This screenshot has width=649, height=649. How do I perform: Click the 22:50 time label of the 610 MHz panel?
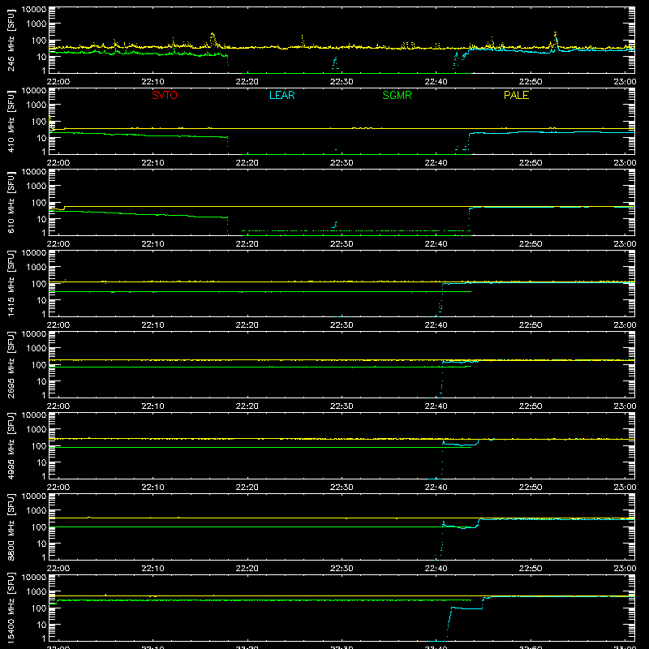pos(531,244)
